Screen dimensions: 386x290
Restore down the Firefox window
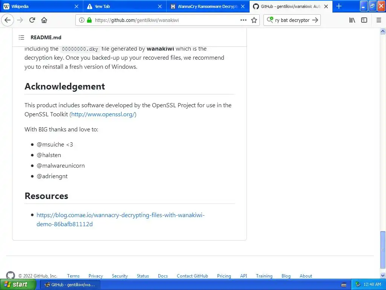click(372, 6)
